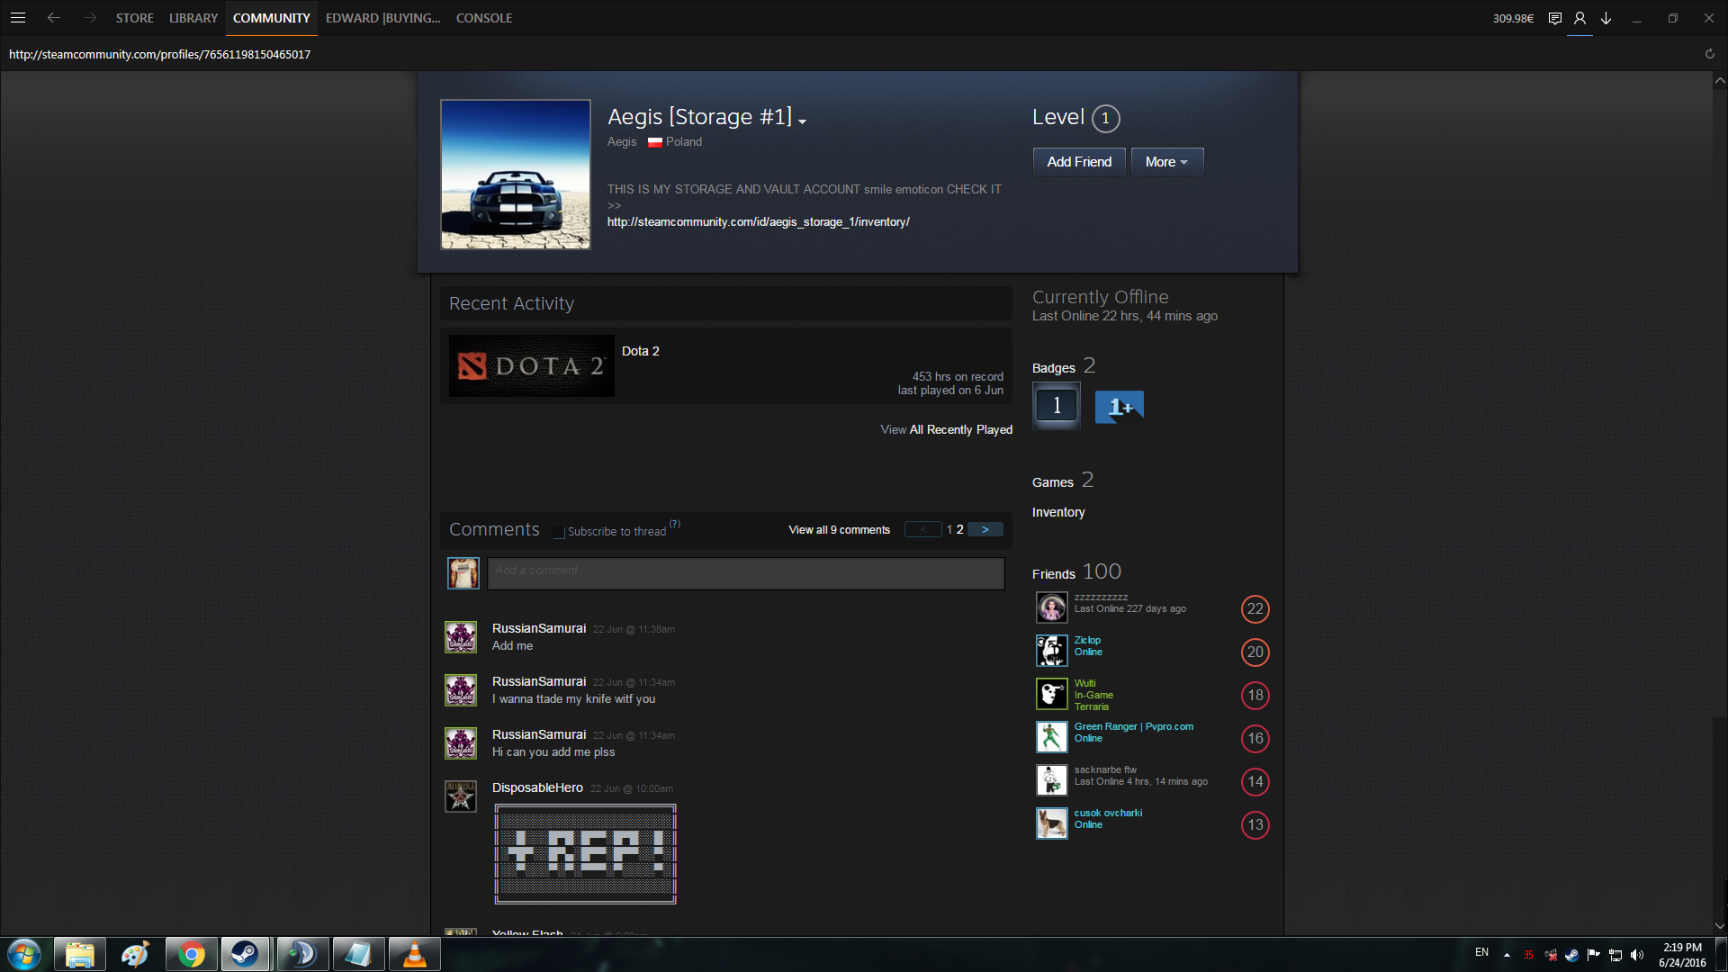Open Dota 2 game banner

[x=532, y=366]
